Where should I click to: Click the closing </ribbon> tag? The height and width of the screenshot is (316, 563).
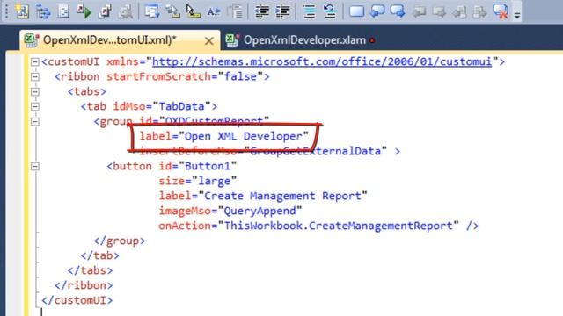84,285
